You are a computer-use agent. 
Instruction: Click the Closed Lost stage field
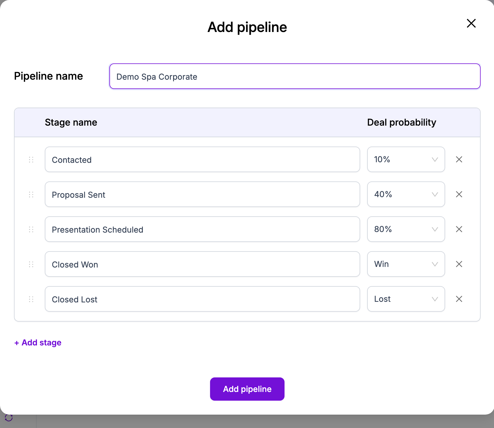click(202, 299)
